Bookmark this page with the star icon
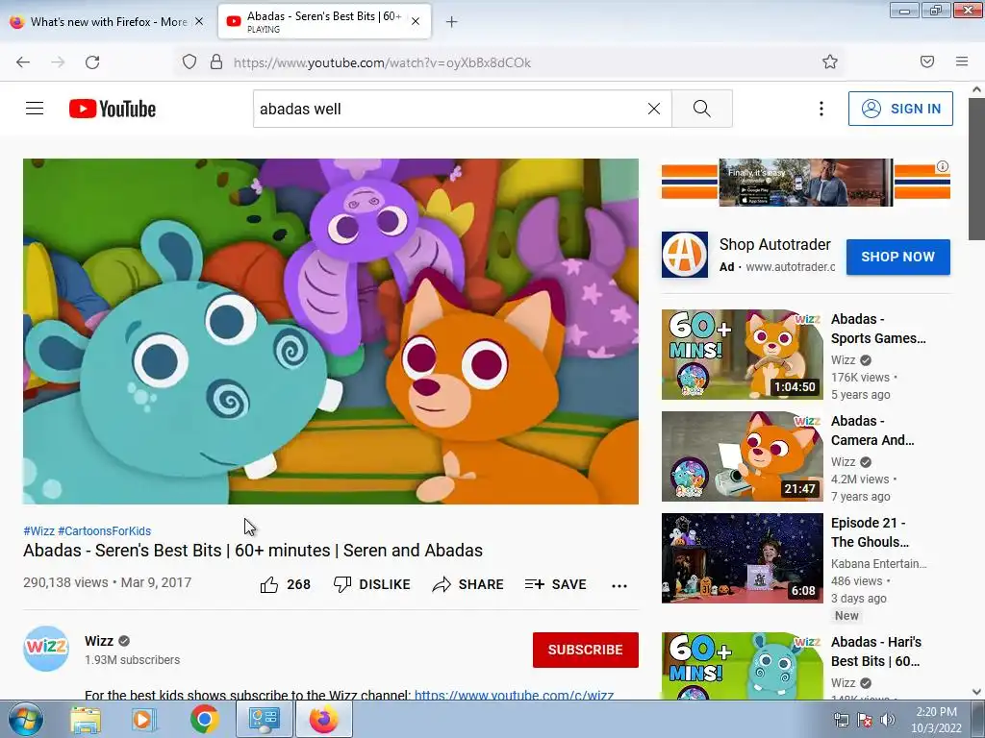 point(830,61)
